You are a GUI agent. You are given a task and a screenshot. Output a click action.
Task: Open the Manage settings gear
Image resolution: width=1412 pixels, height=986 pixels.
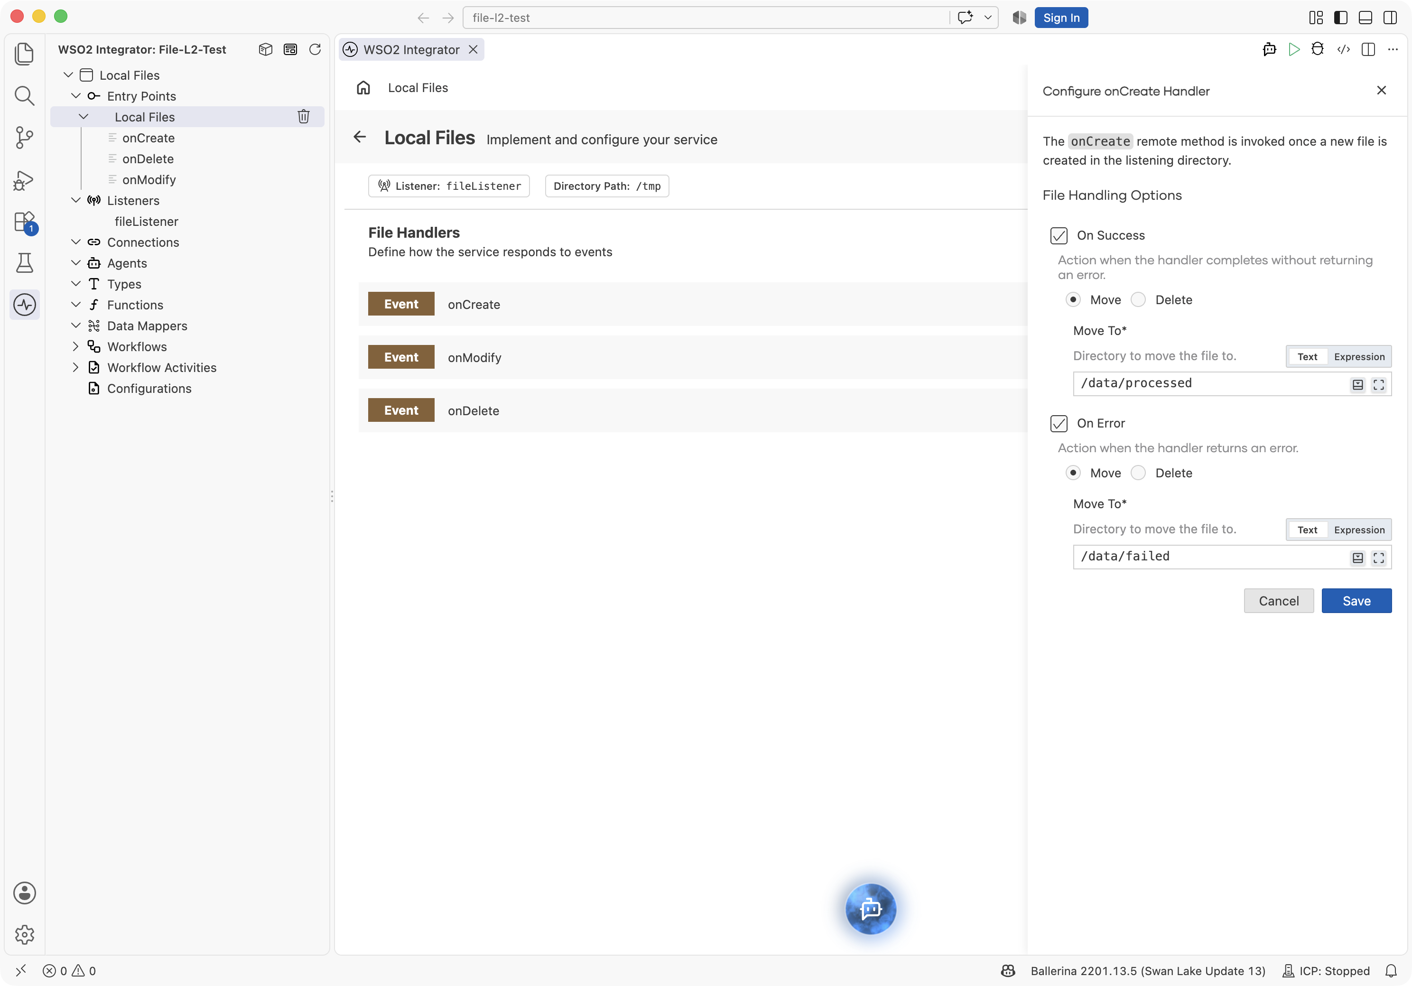click(x=24, y=934)
